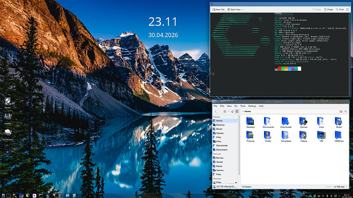Open the Settings menu in Dolphin

[252, 106]
